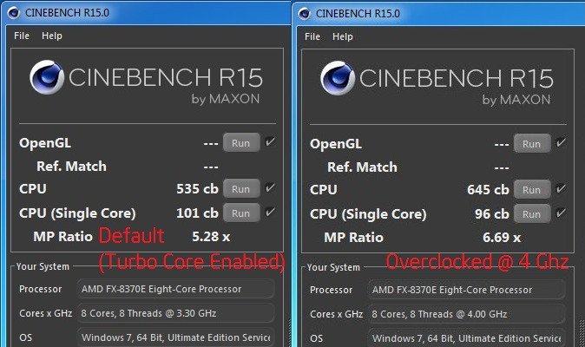The height and width of the screenshot is (347, 585).
Task: Toggle OpenGL checkbox in right window
Action: 561,142
